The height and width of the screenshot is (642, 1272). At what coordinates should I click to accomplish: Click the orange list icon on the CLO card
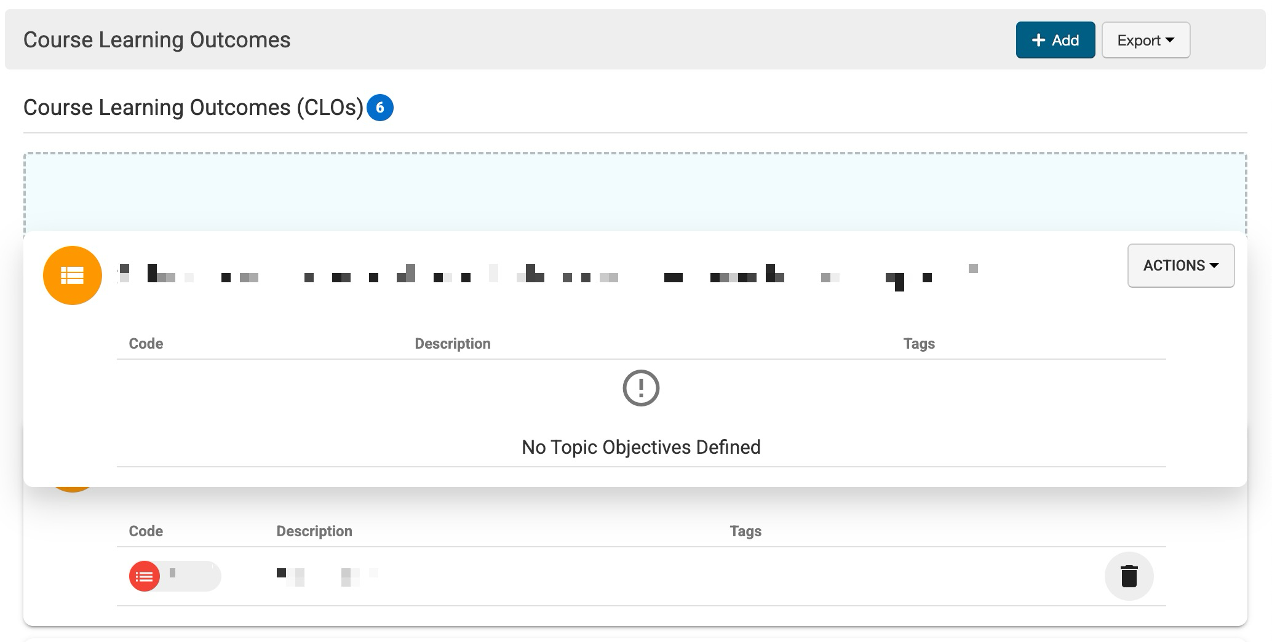pos(72,275)
